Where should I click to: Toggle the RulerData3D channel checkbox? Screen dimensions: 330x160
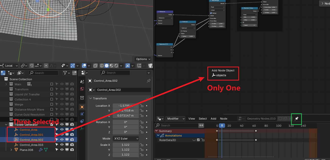tap(198, 140)
